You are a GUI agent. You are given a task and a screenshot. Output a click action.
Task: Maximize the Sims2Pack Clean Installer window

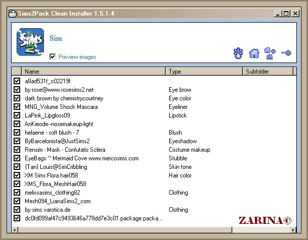tap(286, 14)
